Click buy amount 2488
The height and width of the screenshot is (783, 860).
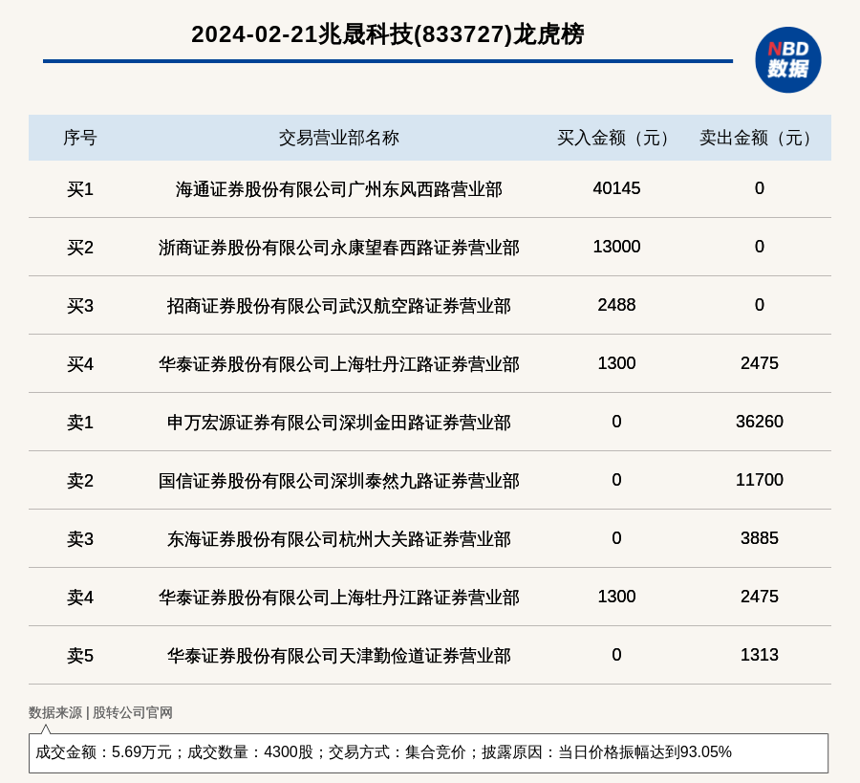(616, 305)
